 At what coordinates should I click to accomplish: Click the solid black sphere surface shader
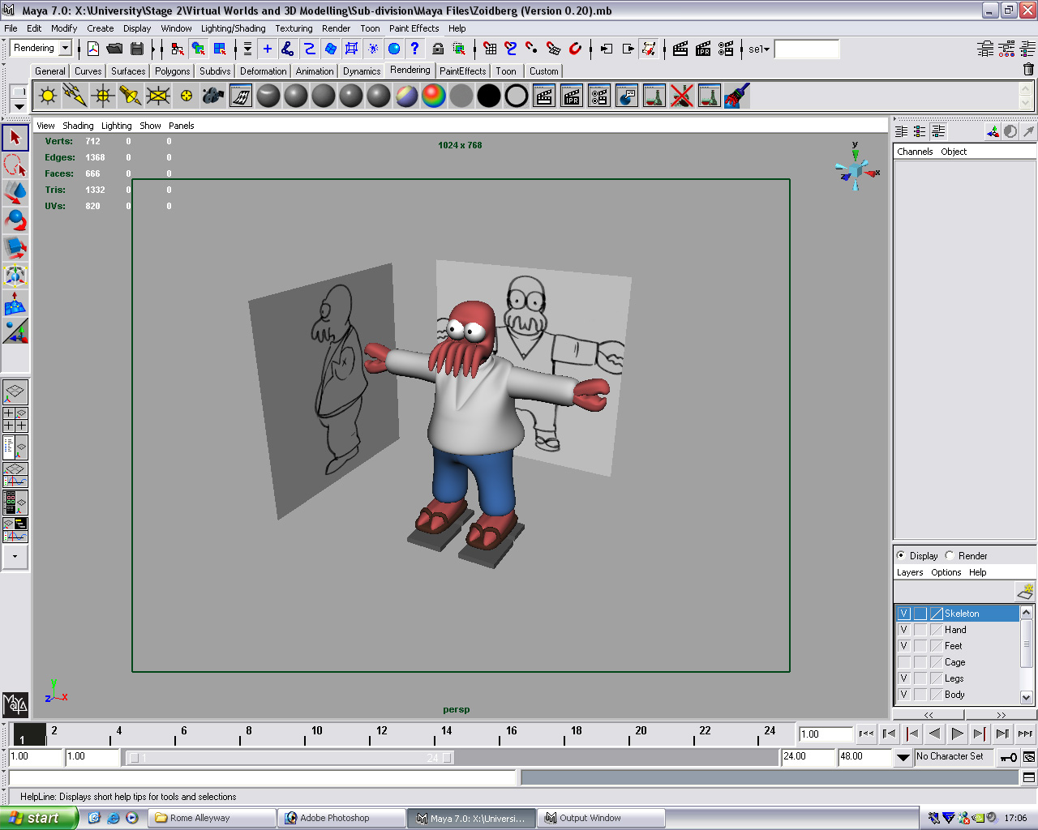489,96
